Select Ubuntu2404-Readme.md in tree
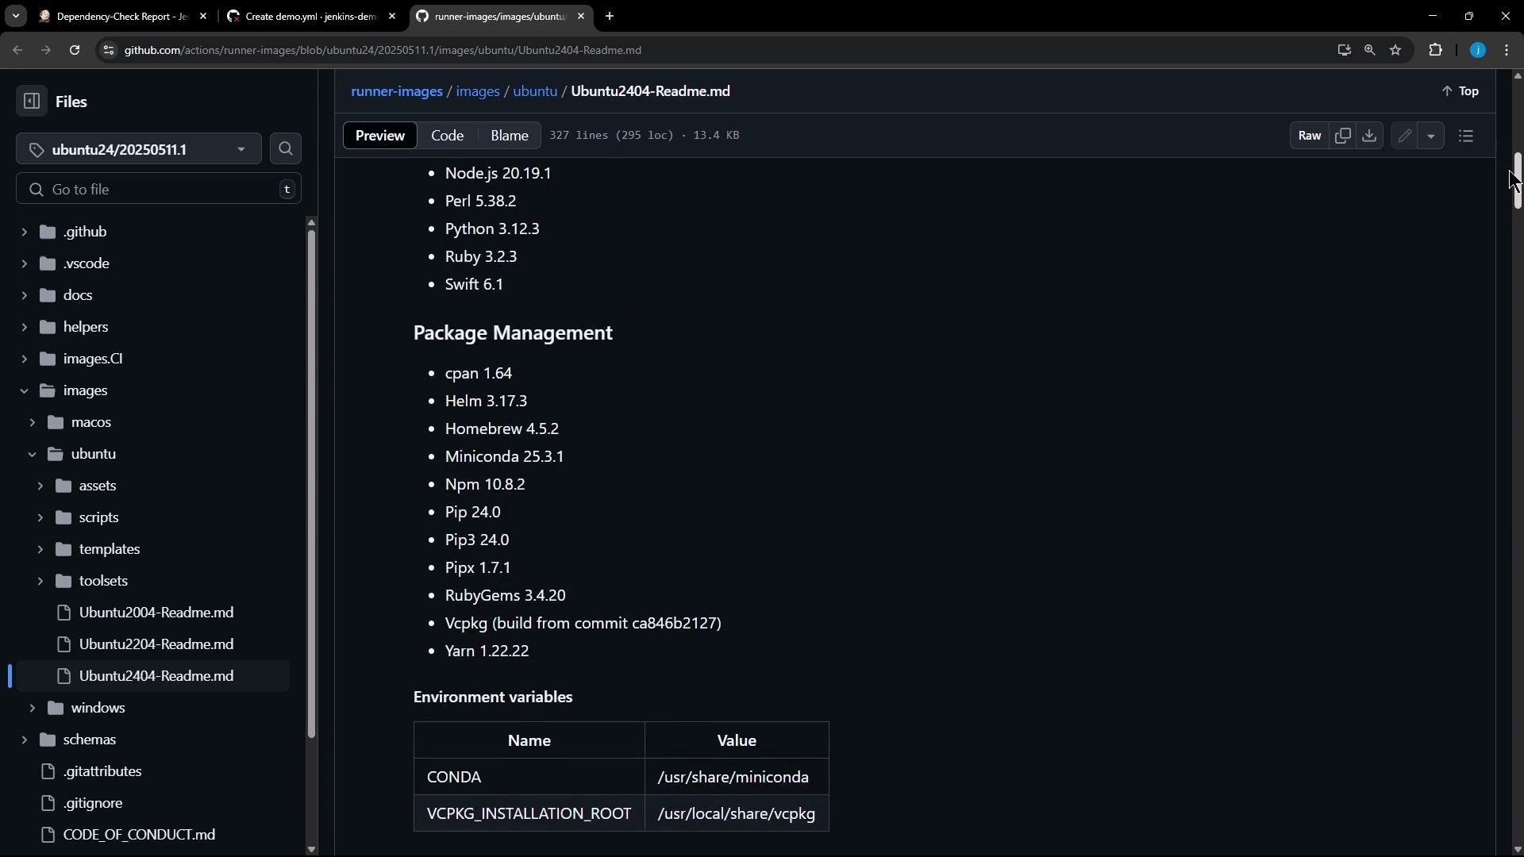 point(152,676)
